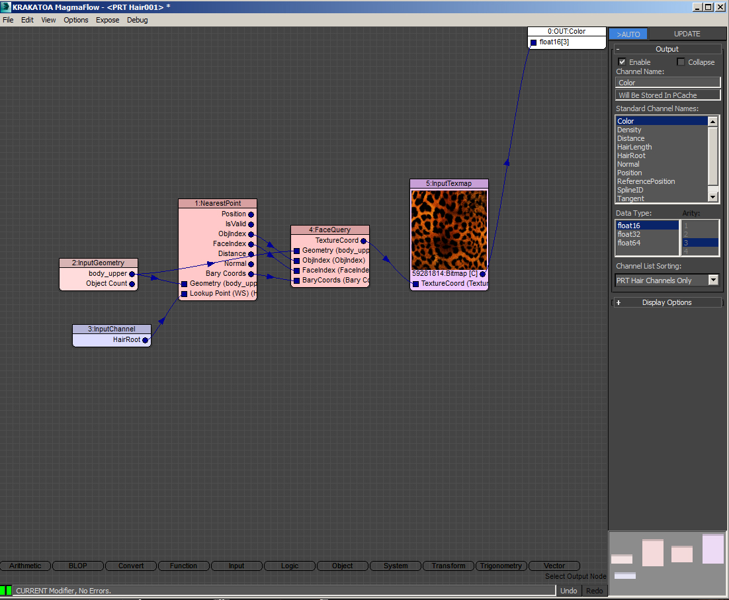Open the Channel List Sorting dropdown

[712, 280]
